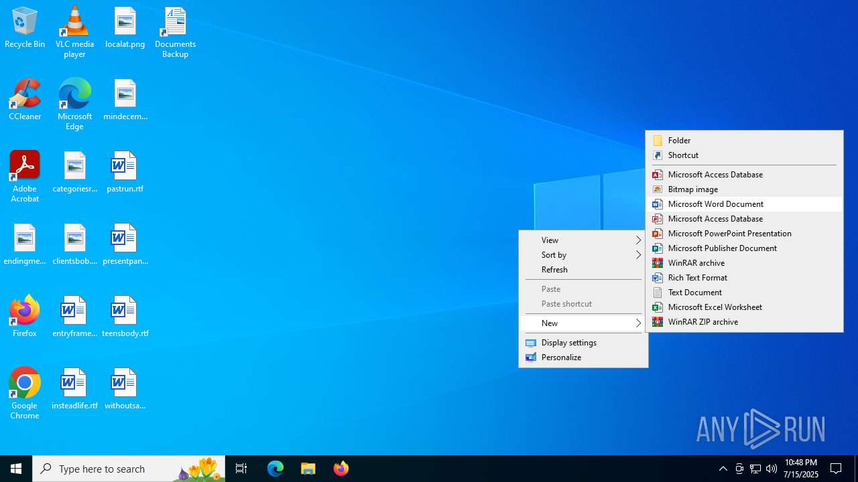Open Firefox from the taskbar
The height and width of the screenshot is (482, 858).
[x=341, y=469]
